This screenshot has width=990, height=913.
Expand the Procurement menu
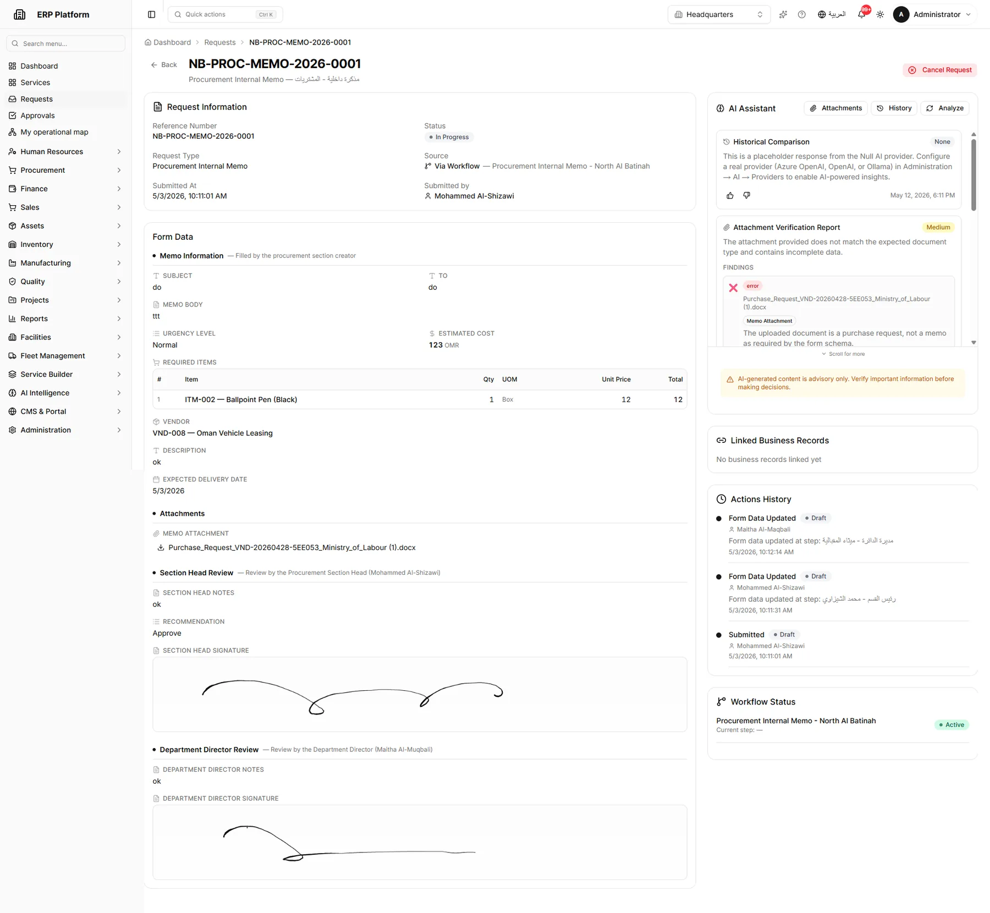click(65, 170)
